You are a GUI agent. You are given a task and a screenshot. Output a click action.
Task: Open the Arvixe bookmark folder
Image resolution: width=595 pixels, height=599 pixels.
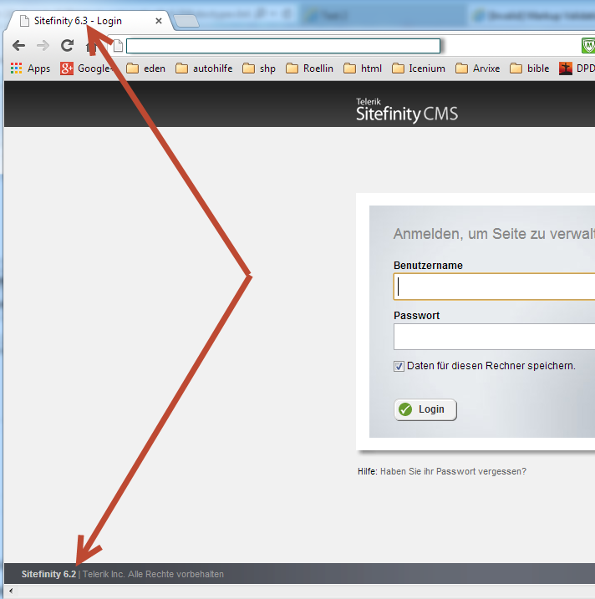pos(478,69)
